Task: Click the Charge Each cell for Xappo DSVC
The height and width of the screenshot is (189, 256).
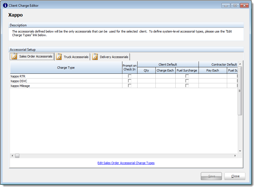Action: (166, 81)
